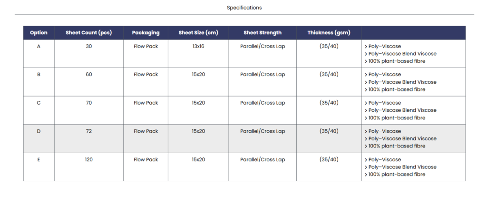The height and width of the screenshot is (205, 487).
Task: Select option letter D in highlighted row
Action: pyautogui.click(x=39, y=131)
